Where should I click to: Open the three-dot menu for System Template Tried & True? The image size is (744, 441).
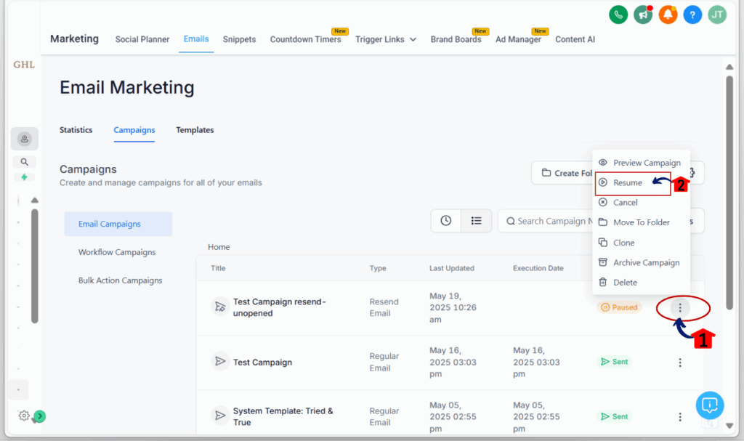[679, 416]
